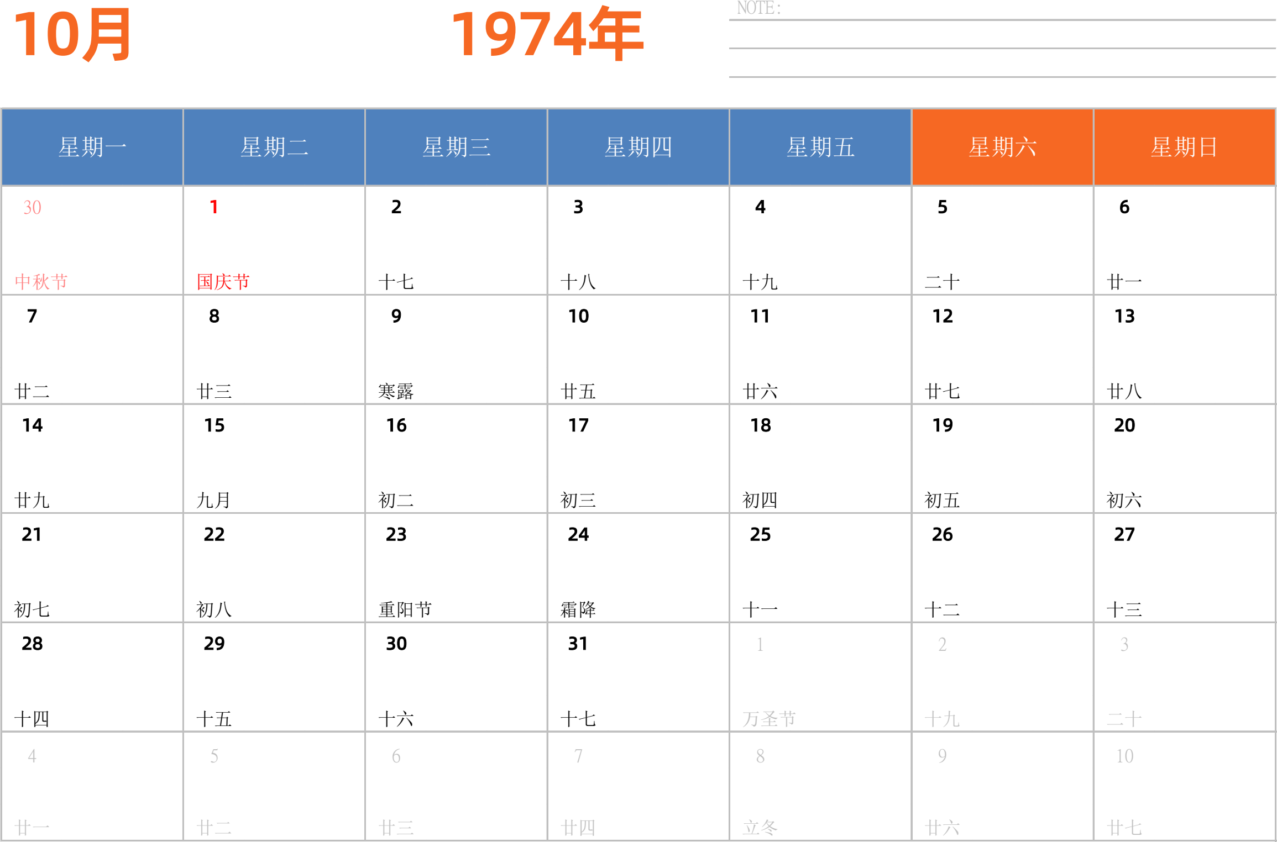Click the black date 7 on Monday
1277x842 pixels.
32,316
